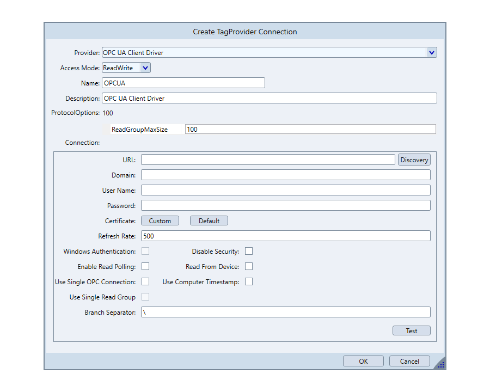Enable the Disable Security checkbox
Screen dimensions: 490x392
pyautogui.click(x=249, y=252)
